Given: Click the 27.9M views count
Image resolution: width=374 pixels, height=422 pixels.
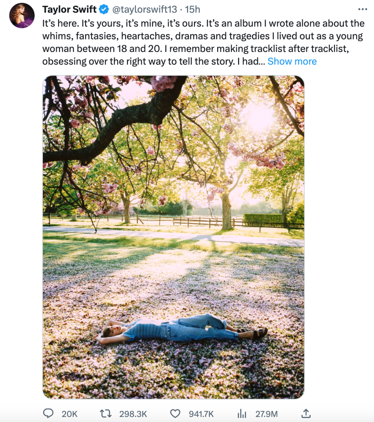Looking at the screenshot, I should point(266,414).
